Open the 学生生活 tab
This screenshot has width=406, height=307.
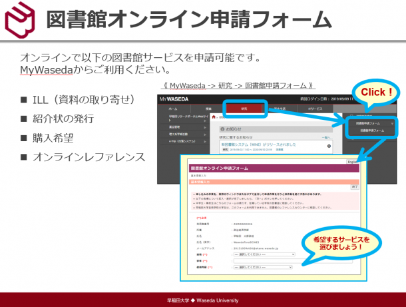point(280,109)
